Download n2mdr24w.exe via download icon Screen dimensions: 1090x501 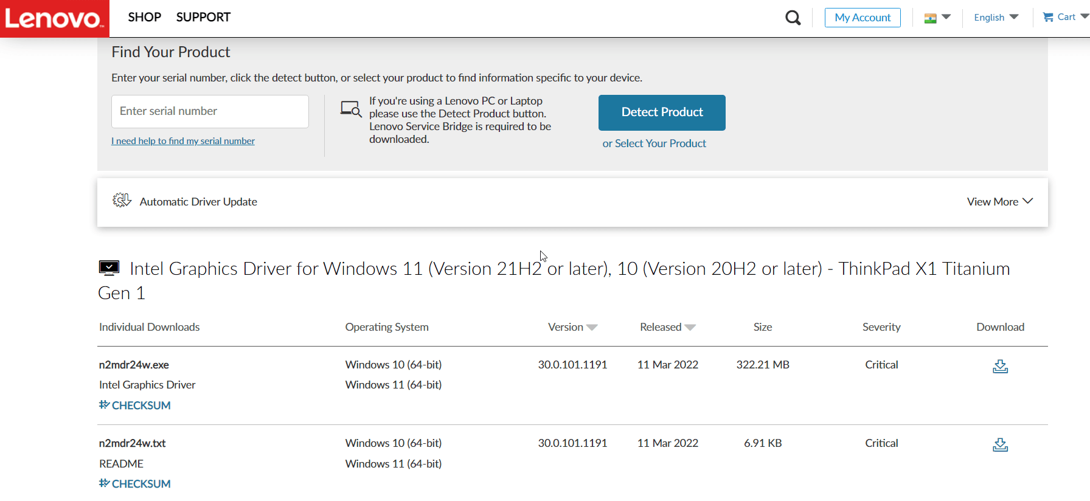1000,366
